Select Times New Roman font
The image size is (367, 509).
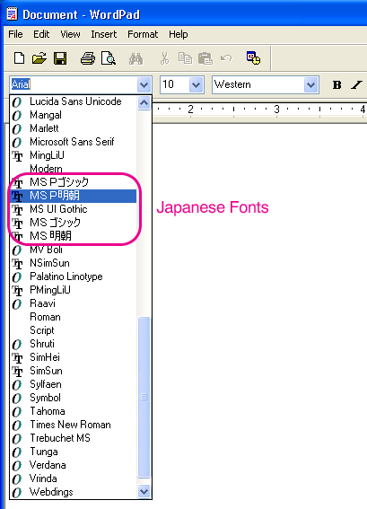point(74,425)
